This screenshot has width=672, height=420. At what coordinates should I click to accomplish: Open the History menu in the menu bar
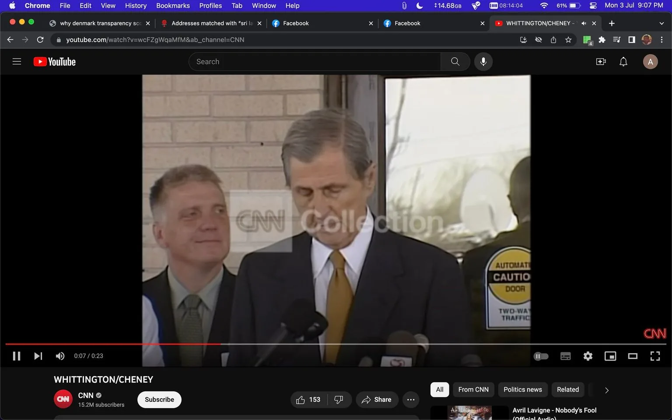point(135,6)
